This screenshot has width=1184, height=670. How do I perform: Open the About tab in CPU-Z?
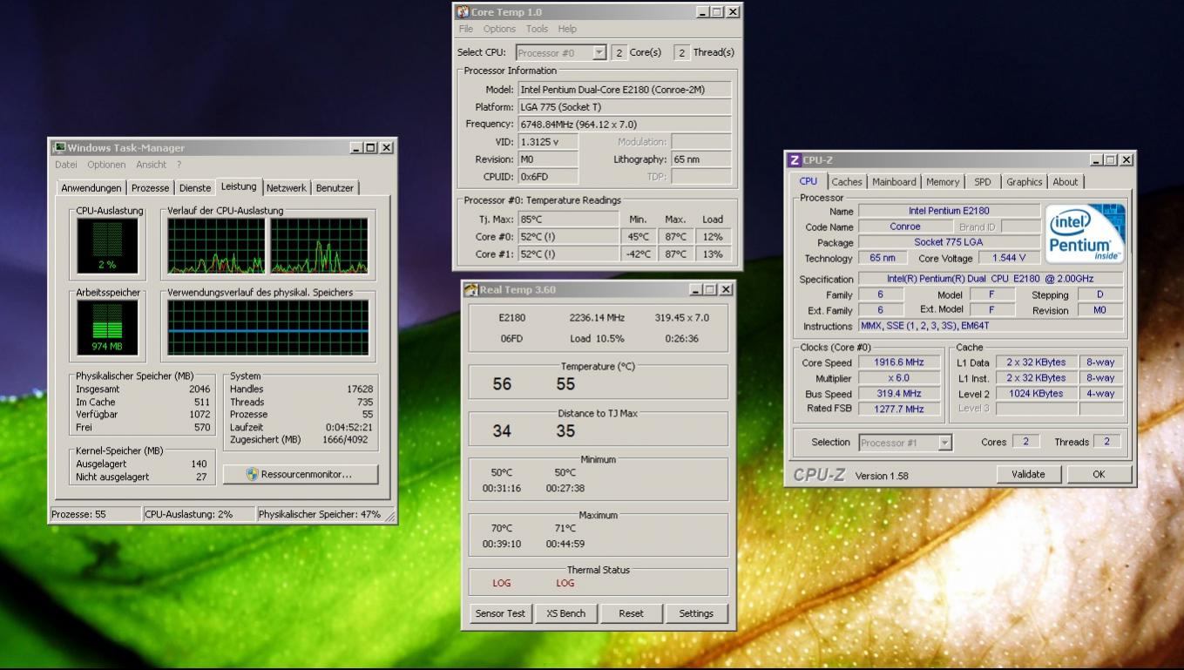[1065, 182]
